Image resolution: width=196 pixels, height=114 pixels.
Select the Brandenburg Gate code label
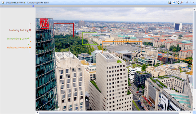[17, 39]
